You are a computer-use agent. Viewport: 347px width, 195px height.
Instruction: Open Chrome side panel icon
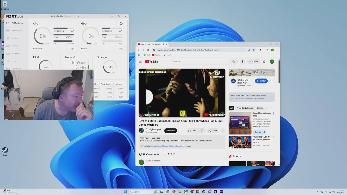[260, 50]
